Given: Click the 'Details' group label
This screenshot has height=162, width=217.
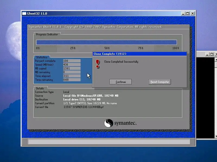Looking at the screenshot, I should (x=40, y=89).
